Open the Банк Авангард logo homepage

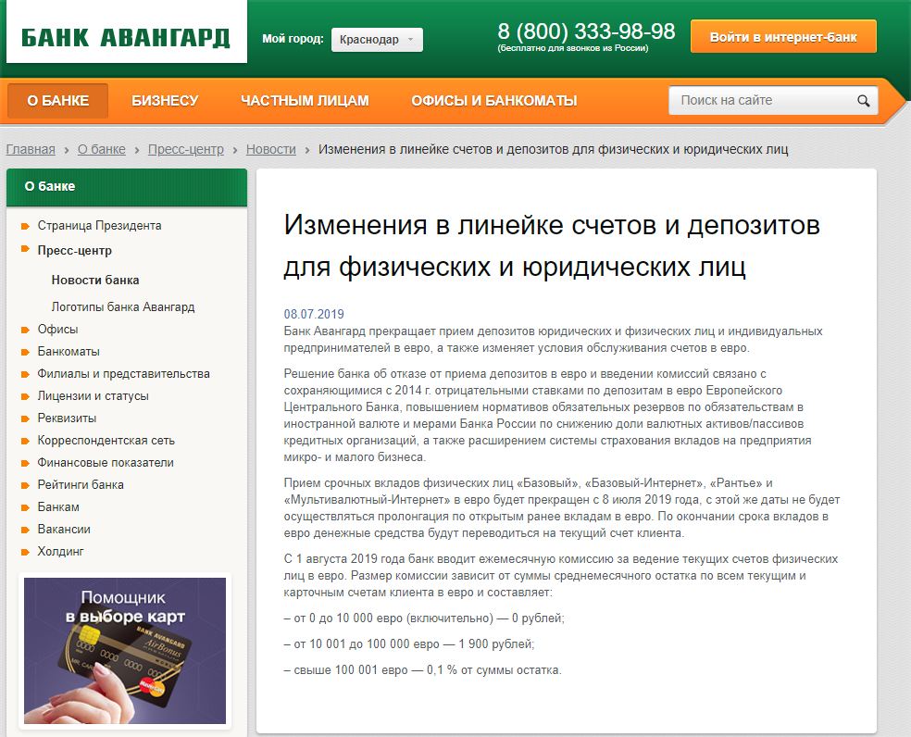(x=126, y=37)
